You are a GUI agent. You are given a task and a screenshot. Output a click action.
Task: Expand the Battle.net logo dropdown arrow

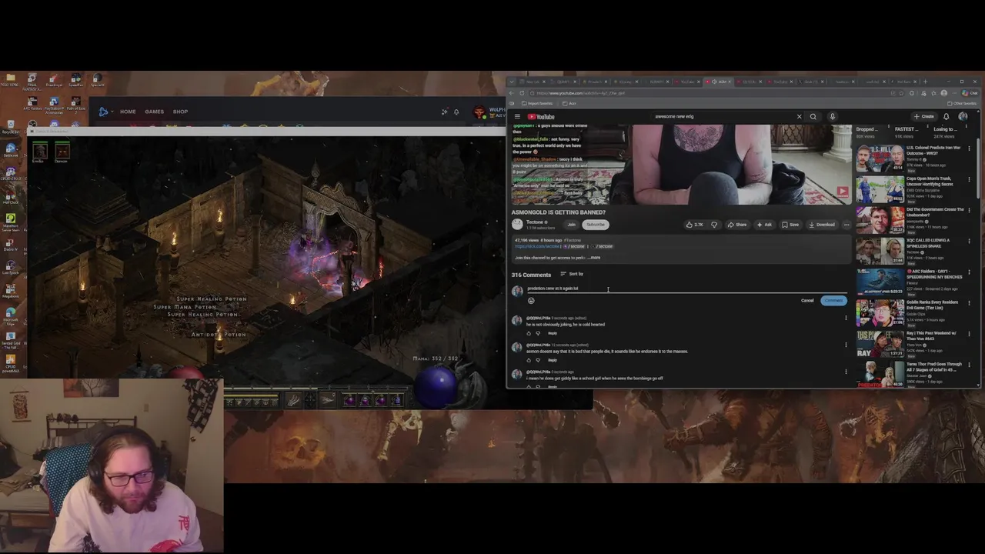pos(113,112)
